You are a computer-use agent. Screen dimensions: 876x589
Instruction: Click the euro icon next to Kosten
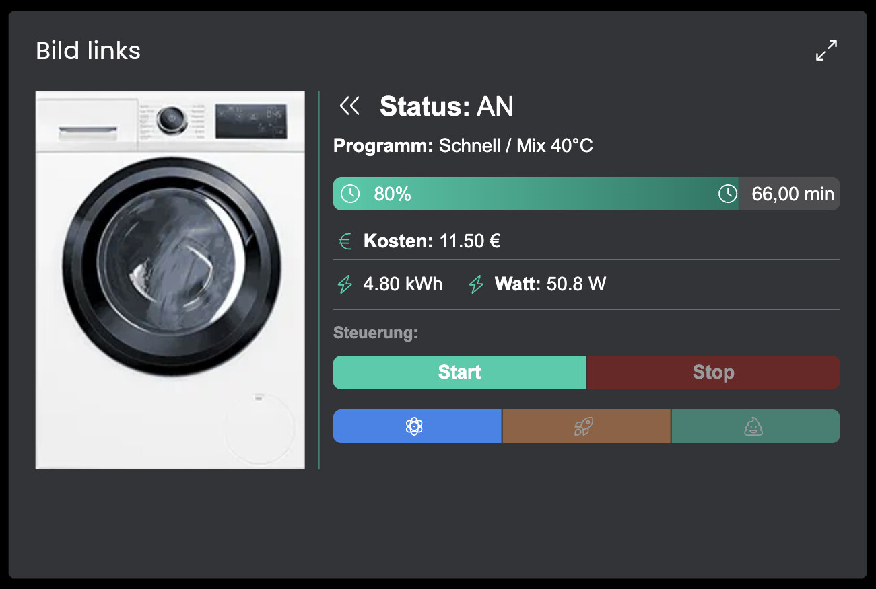tap(345, 241)
